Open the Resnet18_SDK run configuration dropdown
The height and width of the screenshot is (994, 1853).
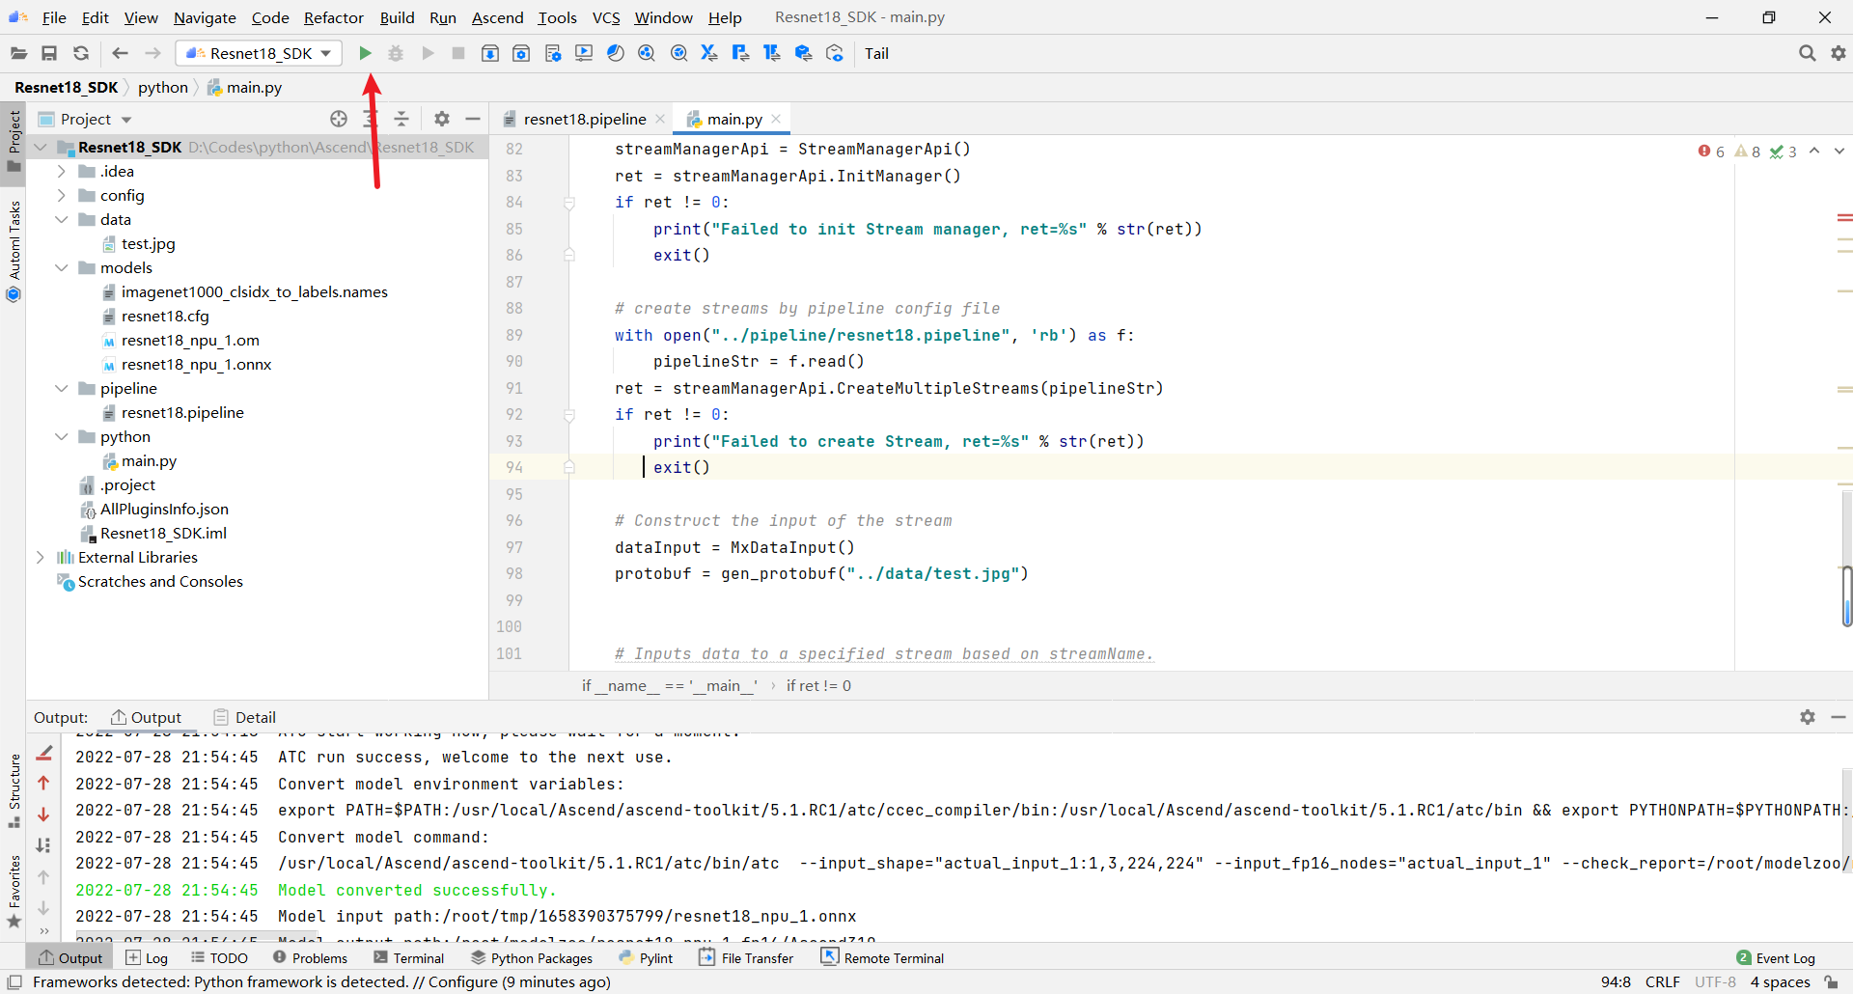point(259,53)
